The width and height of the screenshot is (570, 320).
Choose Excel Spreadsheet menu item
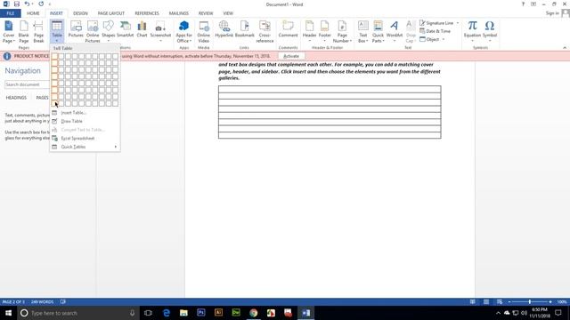(x=85, y=139)
